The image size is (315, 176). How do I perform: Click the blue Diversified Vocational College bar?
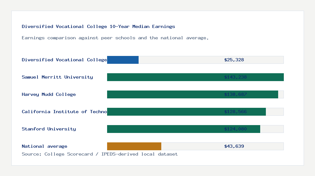point(123,60)
